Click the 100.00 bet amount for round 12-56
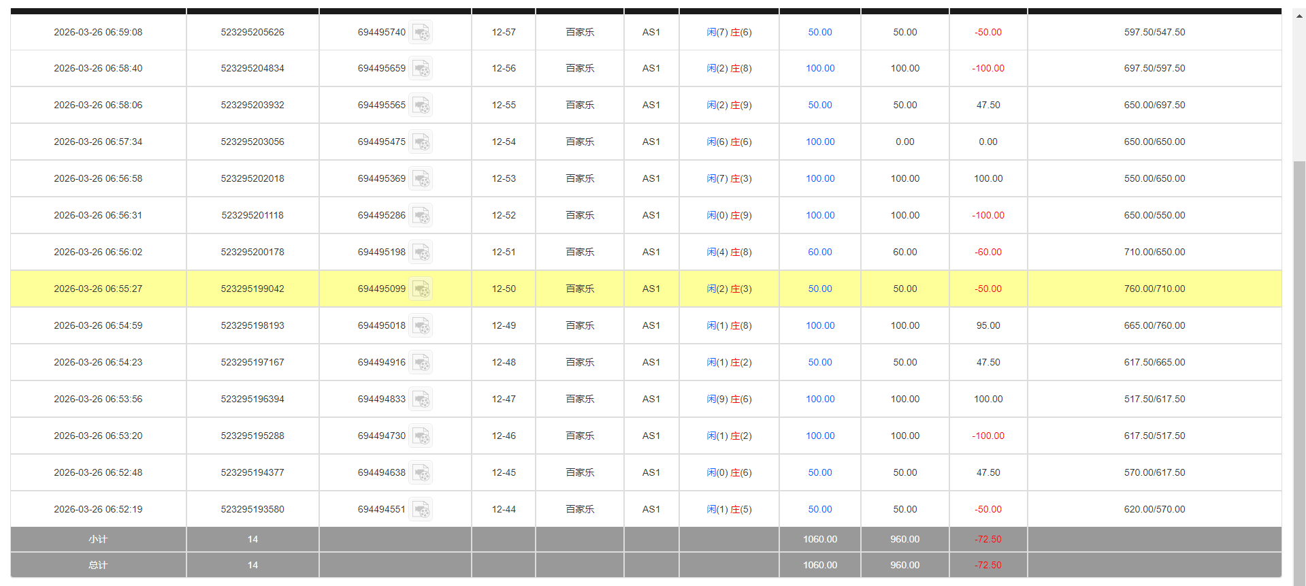The height and width of the screenshot is (586, 1306). click(x=819, y=69)
